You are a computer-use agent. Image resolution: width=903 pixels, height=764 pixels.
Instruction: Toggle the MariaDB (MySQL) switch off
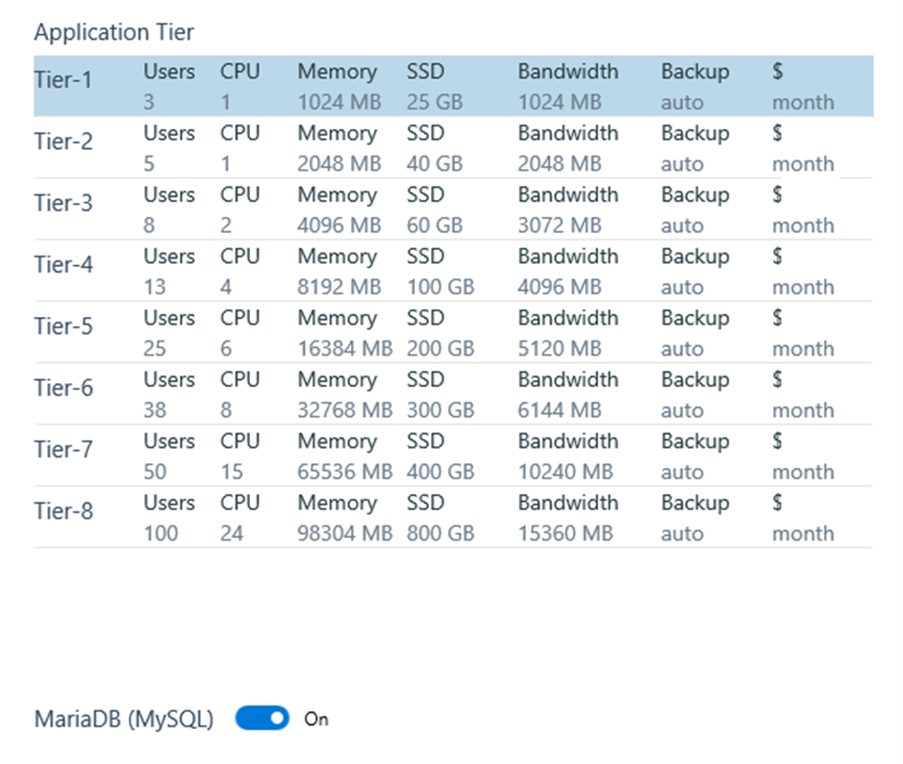(x=262, y=719)
